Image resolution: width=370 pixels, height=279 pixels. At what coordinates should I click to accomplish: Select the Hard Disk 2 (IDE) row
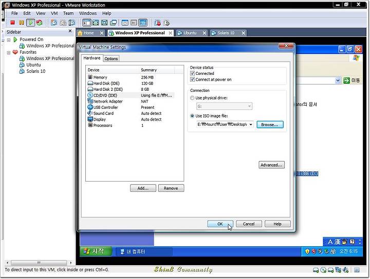click(131, 89)
